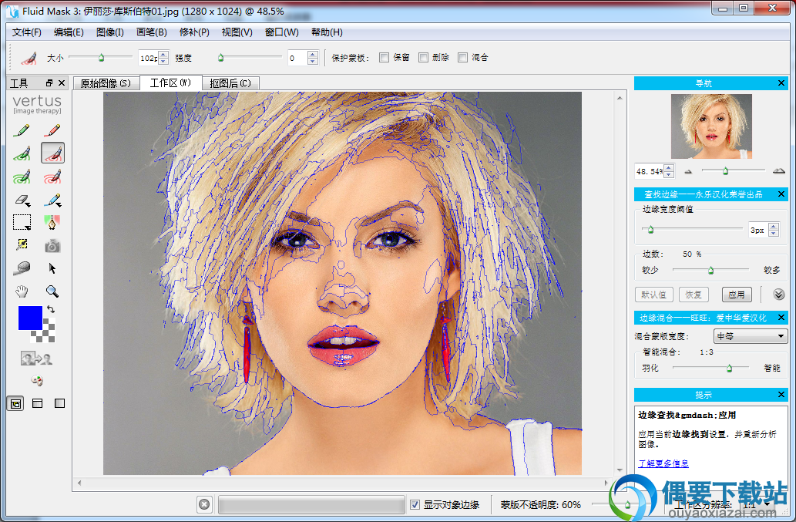Open the 了解更多信息 link
Viewport: 796px width, 522px height.
[663, 463]
